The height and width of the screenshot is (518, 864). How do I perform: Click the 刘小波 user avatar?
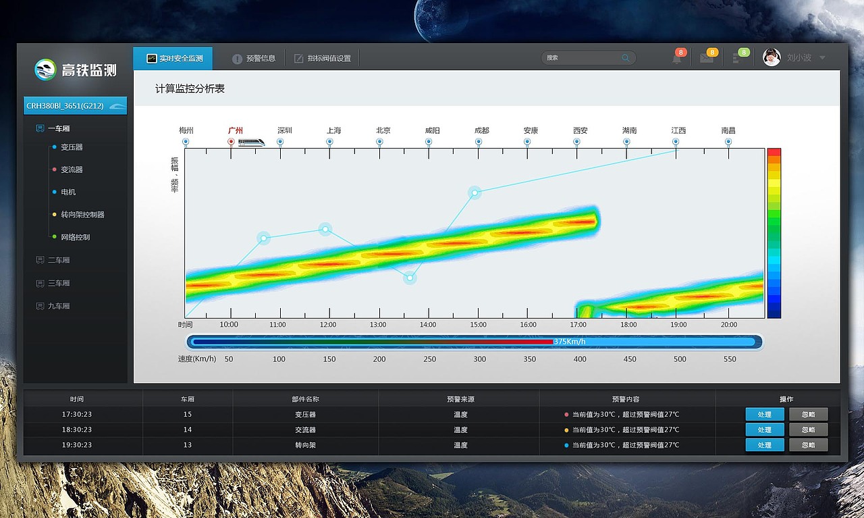(x=772, y=57)
